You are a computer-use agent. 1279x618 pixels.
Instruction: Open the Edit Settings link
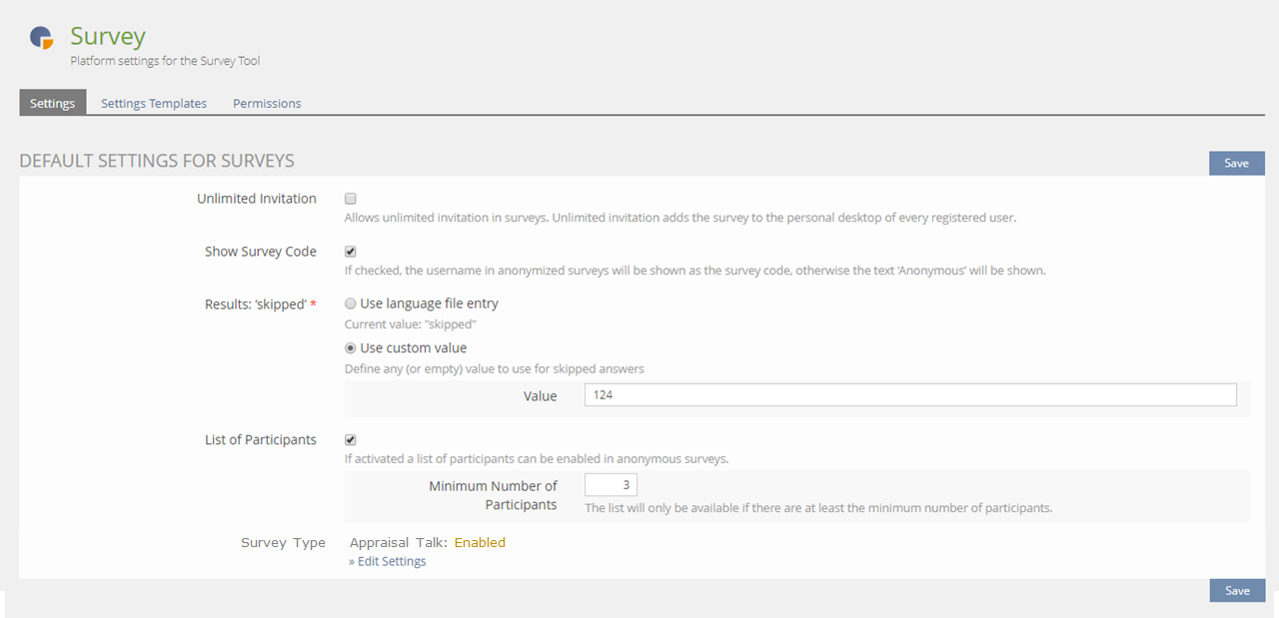pyautogui.click(x=388, y=561)
